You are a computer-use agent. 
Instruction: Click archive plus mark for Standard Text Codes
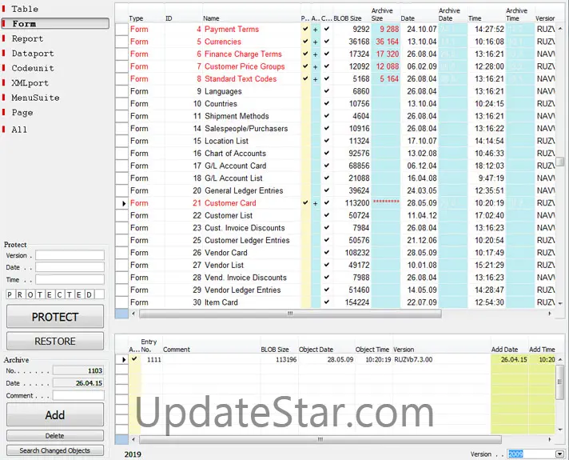click(x=316, y=79)
